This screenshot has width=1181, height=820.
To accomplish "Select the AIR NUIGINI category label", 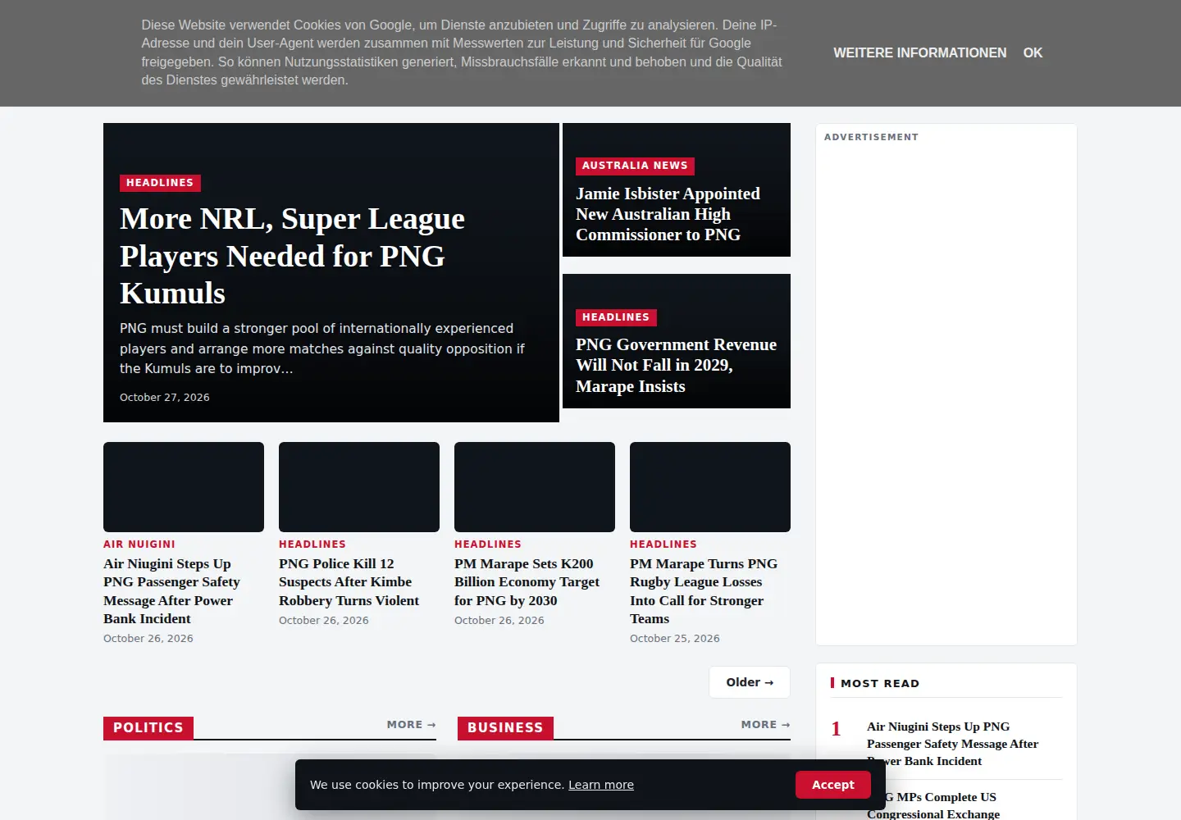I will (x=139, y=544).
